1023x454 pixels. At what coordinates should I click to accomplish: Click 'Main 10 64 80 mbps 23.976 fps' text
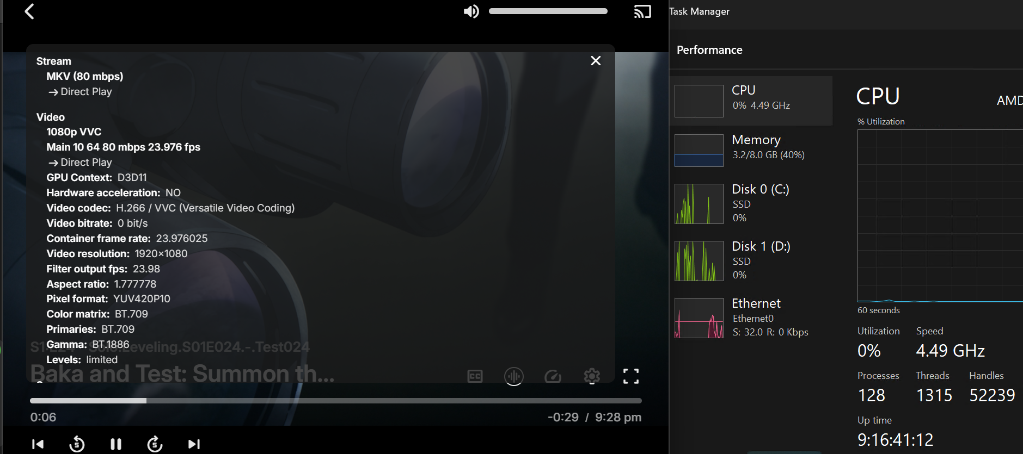124,147
